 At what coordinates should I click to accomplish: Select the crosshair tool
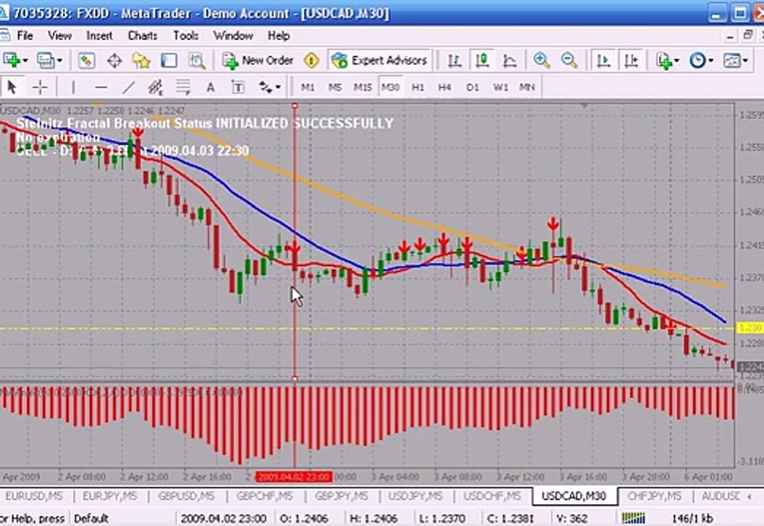pyautogui.click(x=39, y=87)
